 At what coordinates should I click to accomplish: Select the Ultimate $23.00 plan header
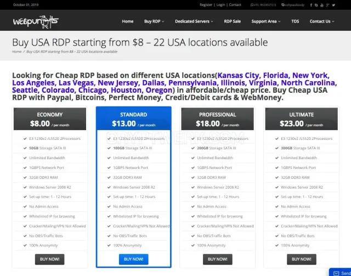coord(302,119)
